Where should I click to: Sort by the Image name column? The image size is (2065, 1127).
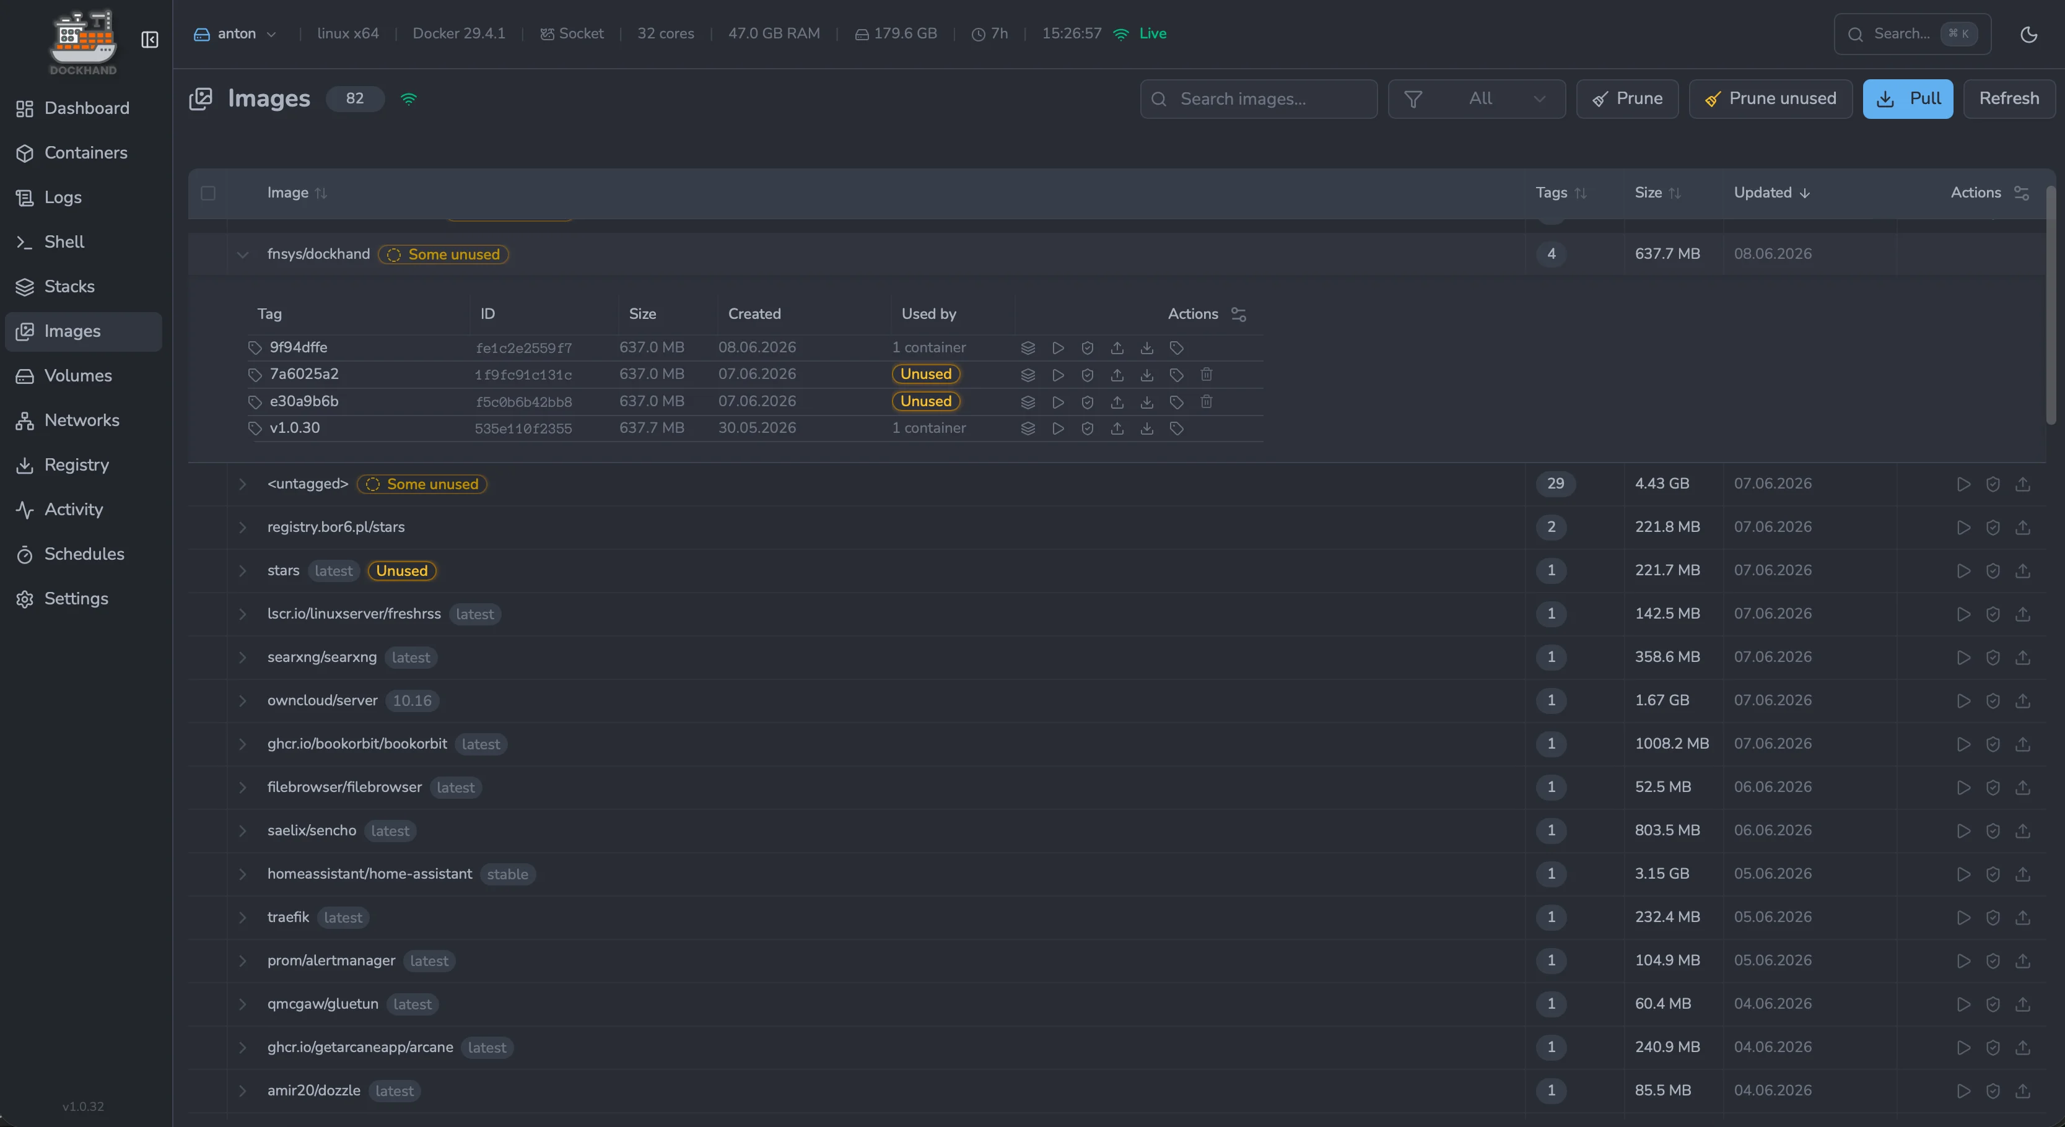pos(297,193)
